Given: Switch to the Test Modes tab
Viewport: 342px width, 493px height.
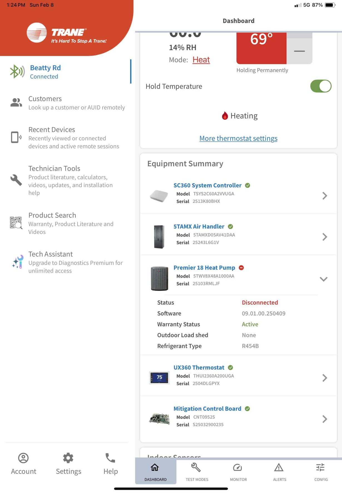Looking at the screenshot, I should tap(197, 472).
